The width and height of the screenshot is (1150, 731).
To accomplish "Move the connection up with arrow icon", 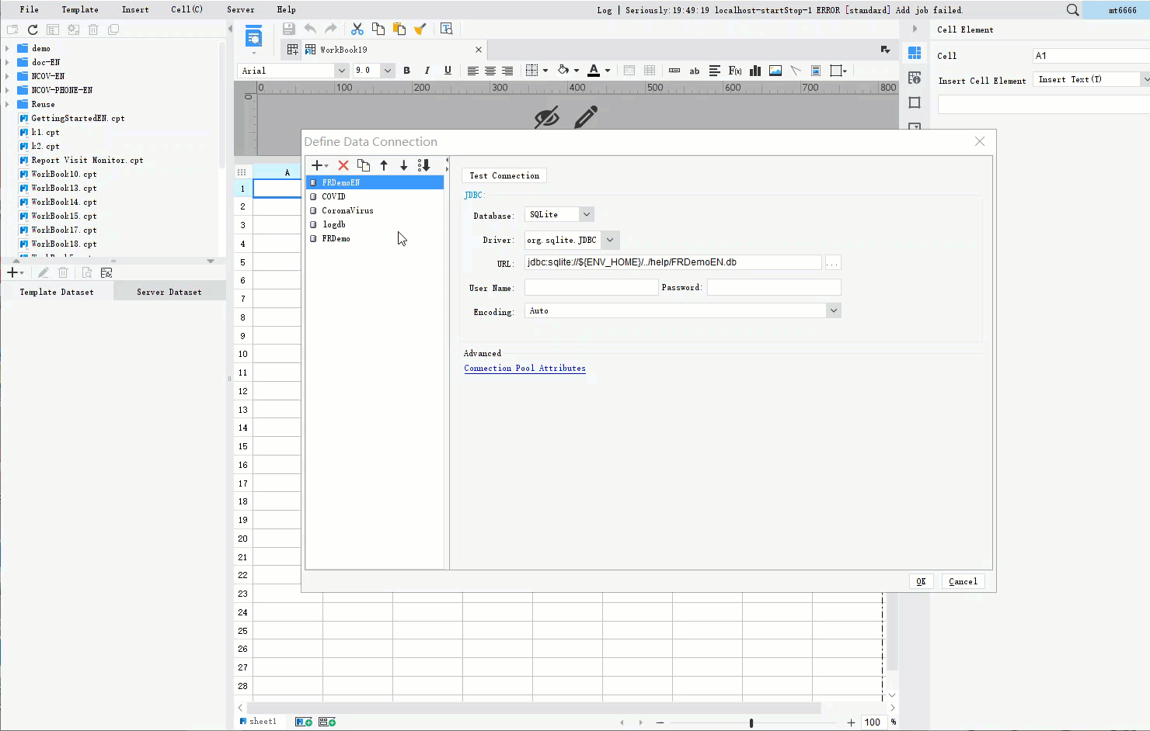I will (384, 165).
